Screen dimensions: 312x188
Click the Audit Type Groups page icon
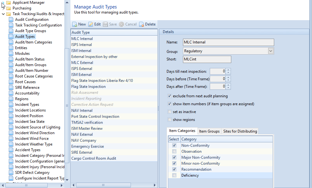(11, 31)
